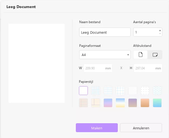Click the Aantal pagina's number field
169x138 pixels.
147,32
